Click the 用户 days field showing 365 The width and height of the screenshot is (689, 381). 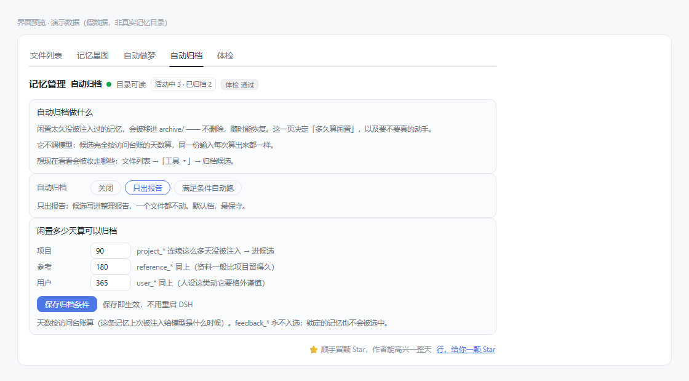111,283
